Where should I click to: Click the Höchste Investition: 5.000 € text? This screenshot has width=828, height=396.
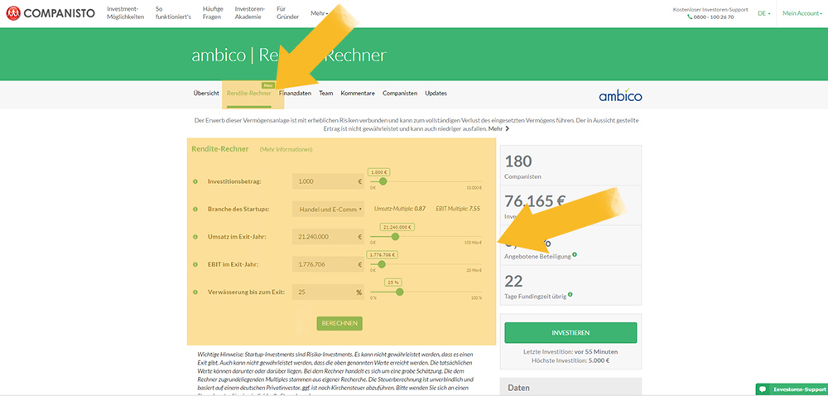[570, 360]
